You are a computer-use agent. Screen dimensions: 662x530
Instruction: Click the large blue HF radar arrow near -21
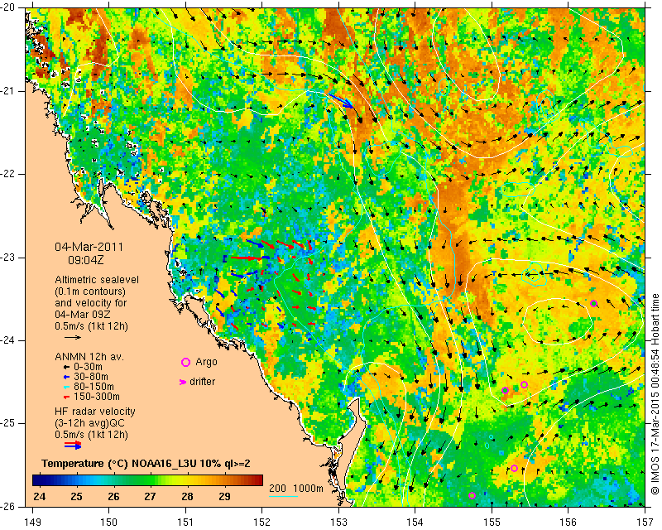point(341,100)
